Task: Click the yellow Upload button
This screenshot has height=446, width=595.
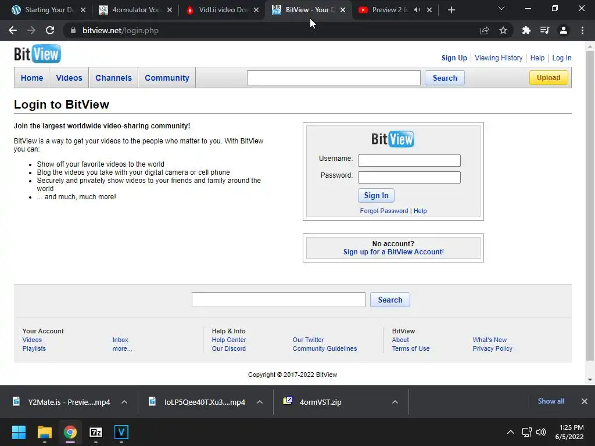Action: coord(549,78)
